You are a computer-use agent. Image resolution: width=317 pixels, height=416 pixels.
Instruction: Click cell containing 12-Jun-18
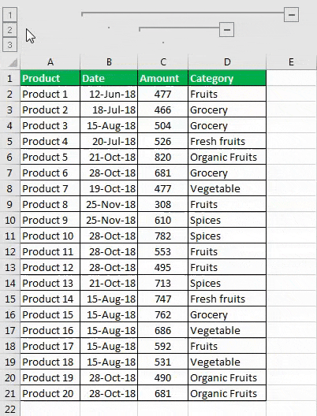coord(109,94)
